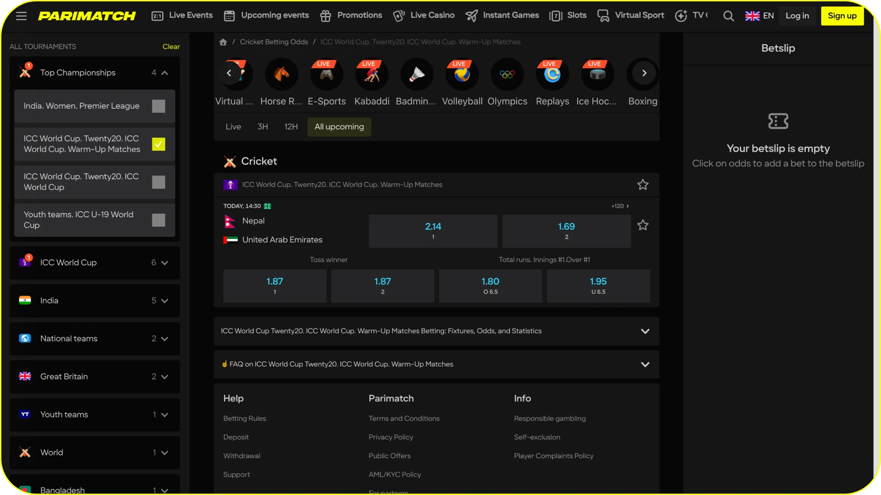Screen dimensions: 881x495
Task: Open Instant Games in top navigation
Action: pyautogui.click(x=502, y=16)
